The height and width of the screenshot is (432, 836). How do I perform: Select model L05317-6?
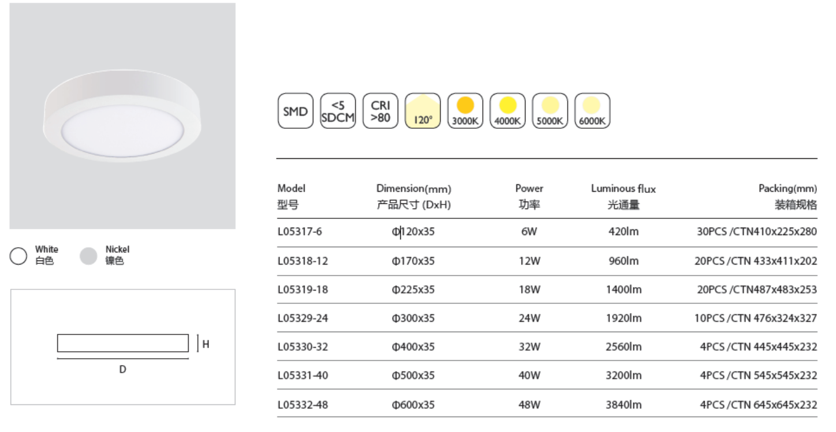[x=300, y=232]
